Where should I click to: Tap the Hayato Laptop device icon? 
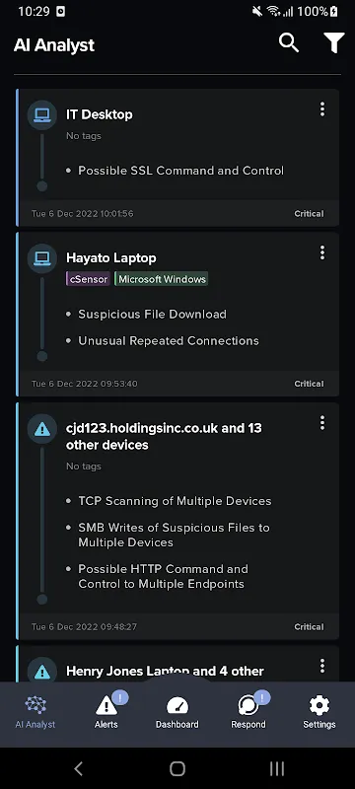42,258
